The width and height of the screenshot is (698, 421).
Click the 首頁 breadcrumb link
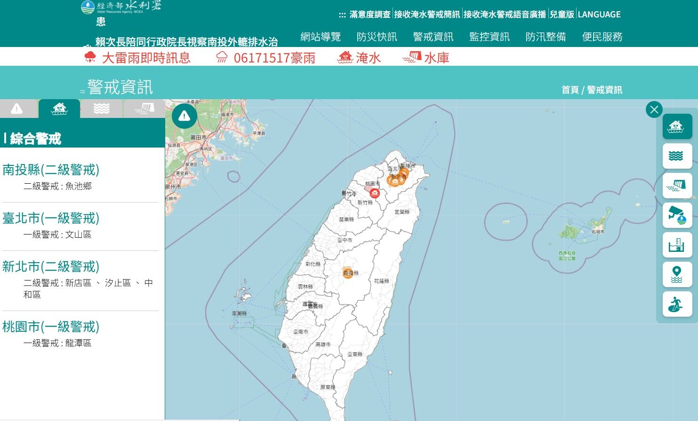570,90
